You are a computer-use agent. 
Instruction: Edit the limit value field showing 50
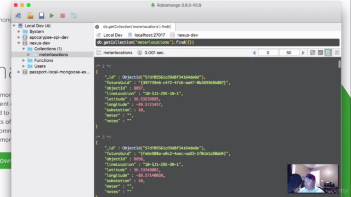289,53
